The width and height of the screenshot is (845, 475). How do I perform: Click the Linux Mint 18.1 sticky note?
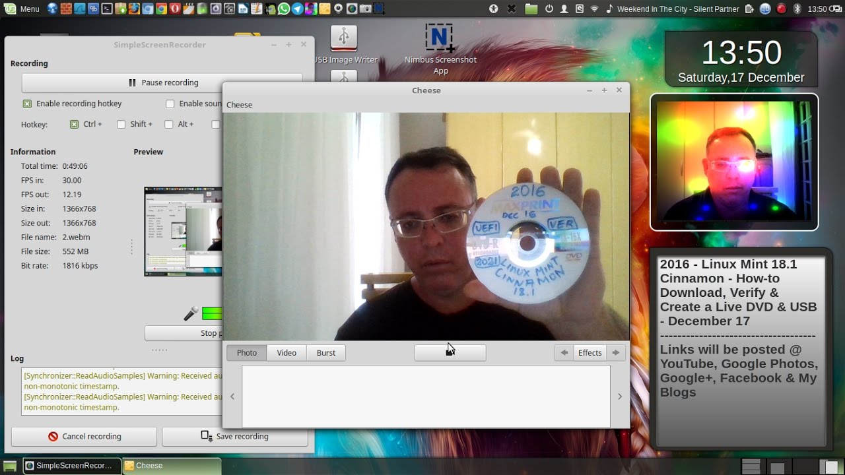[x=741, y=348]
